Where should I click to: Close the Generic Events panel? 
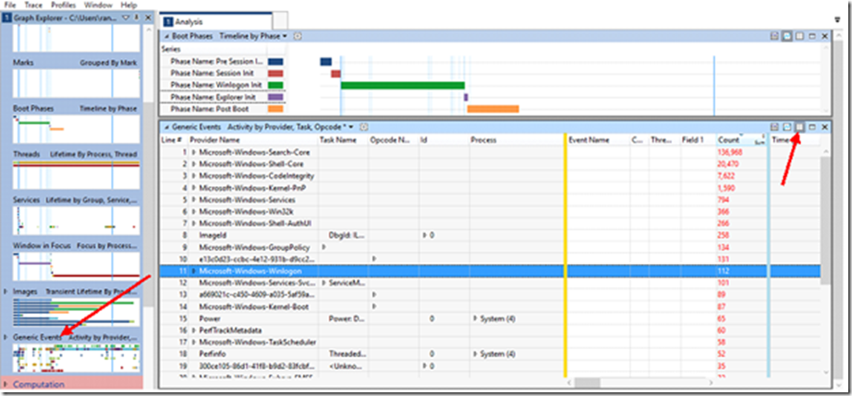[x=824, y=127]
